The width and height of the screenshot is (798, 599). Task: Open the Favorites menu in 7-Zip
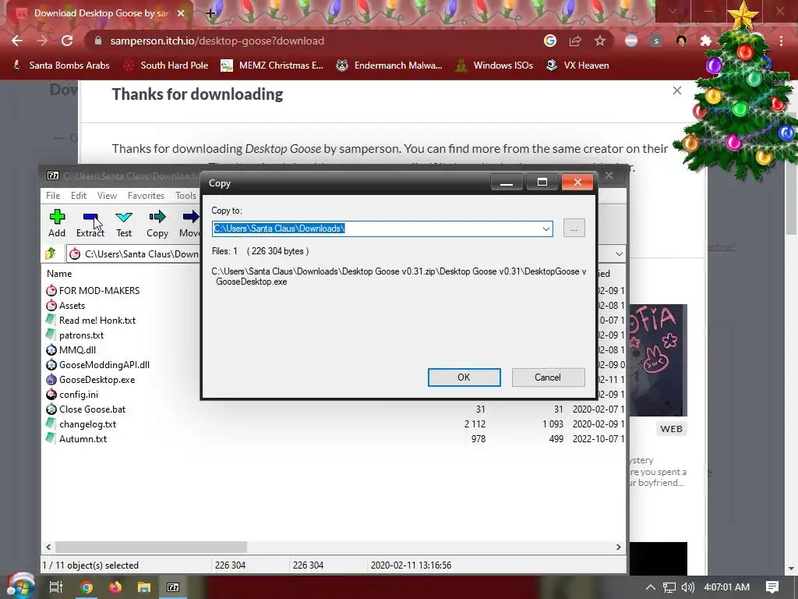pos(146,196)
